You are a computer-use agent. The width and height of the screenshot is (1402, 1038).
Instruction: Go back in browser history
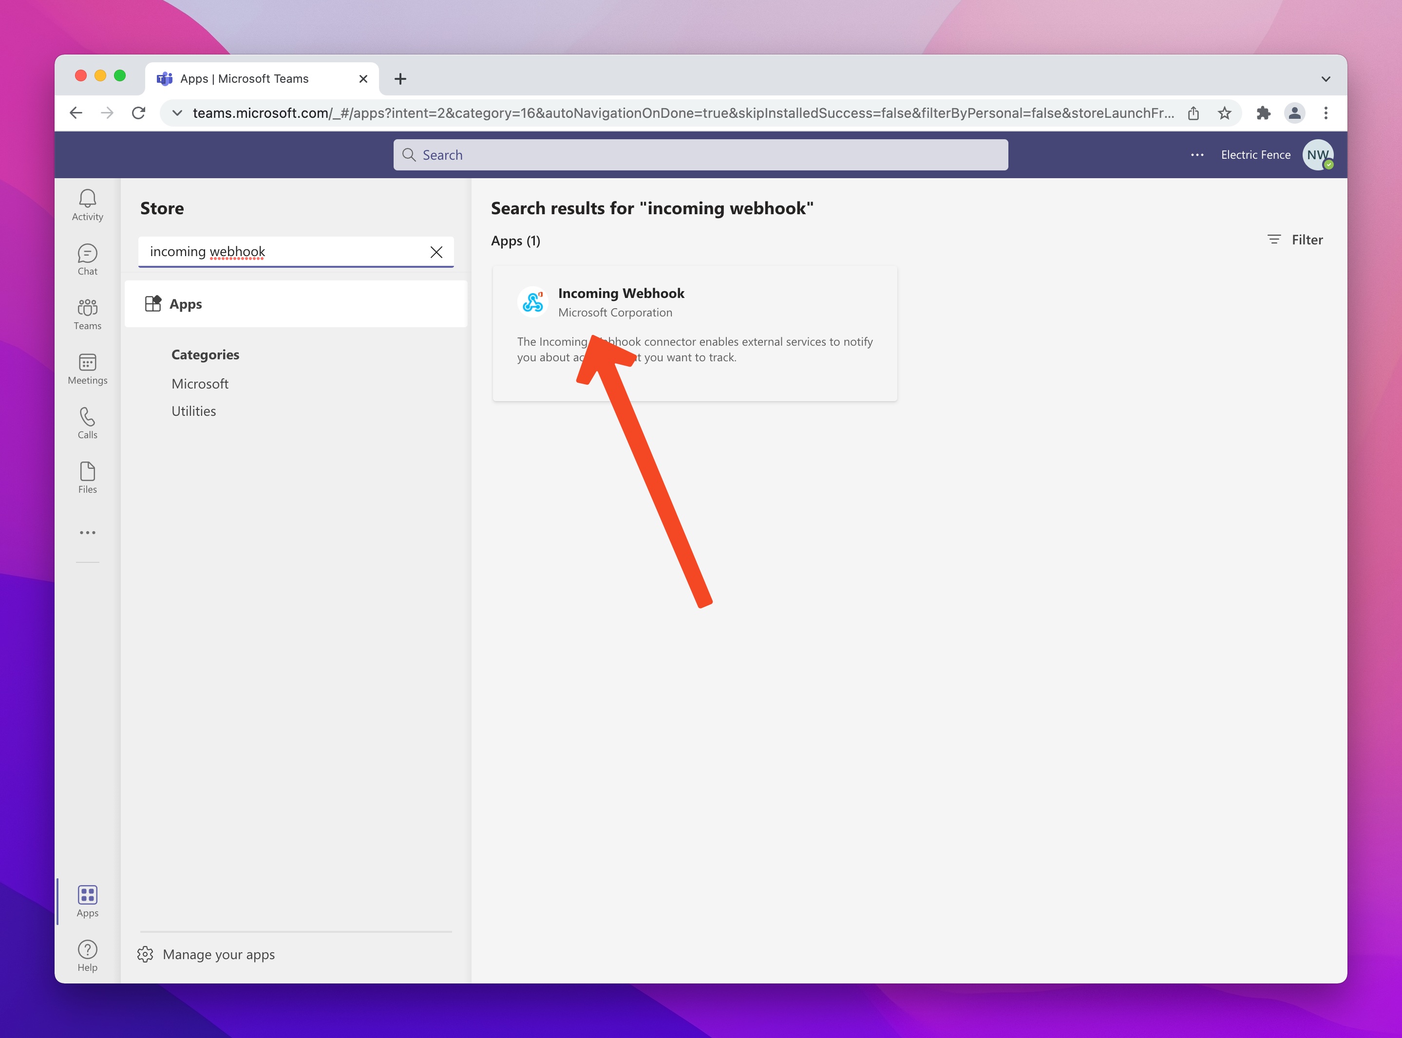pos(76,113)
